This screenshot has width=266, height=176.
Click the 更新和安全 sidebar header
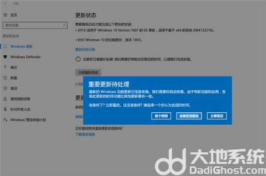coord(11,36)
